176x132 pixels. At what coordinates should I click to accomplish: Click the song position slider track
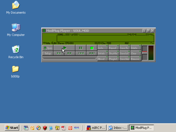point(69,58)
